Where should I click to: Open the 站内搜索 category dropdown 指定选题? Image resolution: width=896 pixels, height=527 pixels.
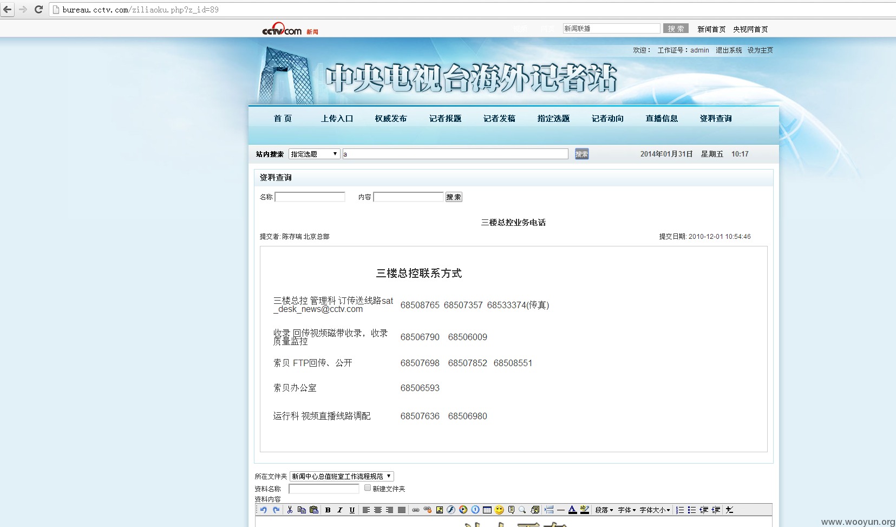pos(315,154)
